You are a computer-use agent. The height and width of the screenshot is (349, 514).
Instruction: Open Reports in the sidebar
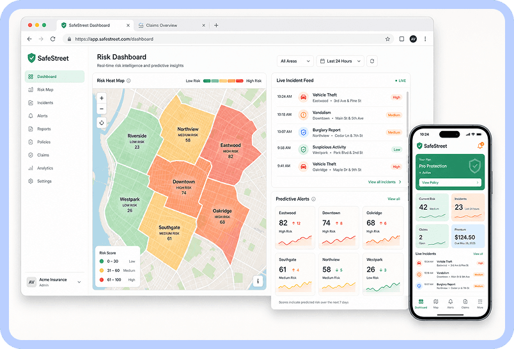tap(55, 128)
